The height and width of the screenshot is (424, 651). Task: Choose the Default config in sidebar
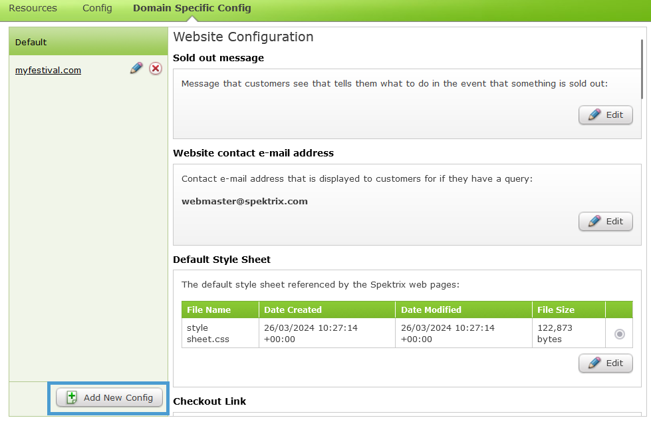pos(88,42)
